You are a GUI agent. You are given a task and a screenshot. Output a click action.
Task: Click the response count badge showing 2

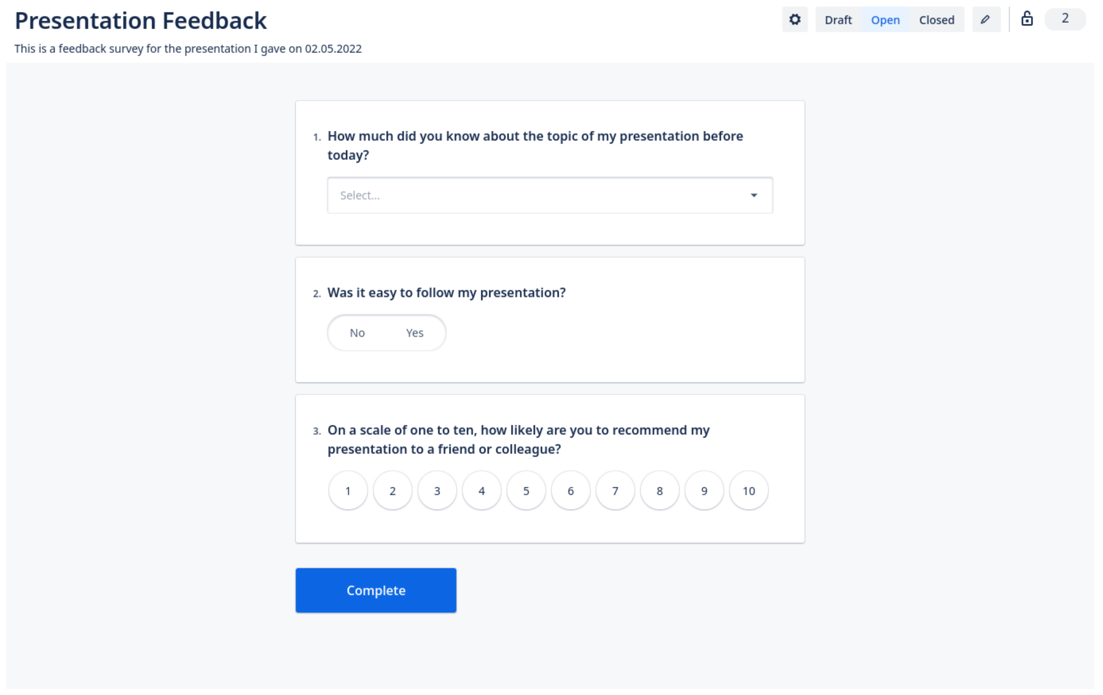[x=1064, y=19]
